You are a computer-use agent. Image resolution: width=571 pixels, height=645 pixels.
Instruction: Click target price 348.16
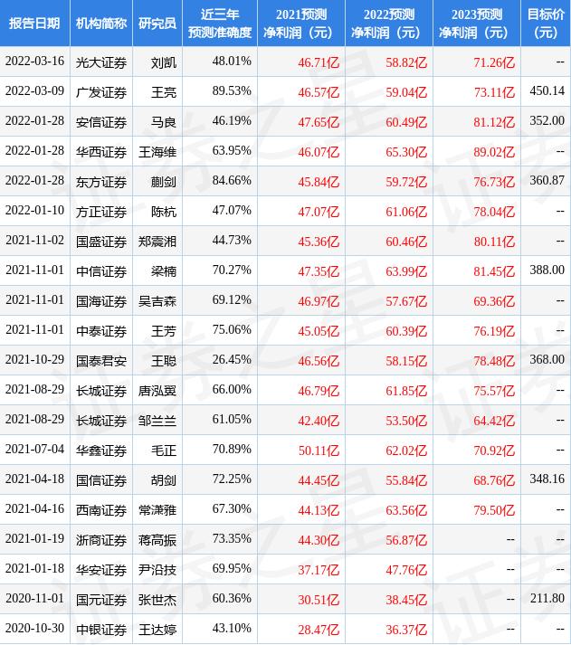pyautogui.click(x=547, y=479)
